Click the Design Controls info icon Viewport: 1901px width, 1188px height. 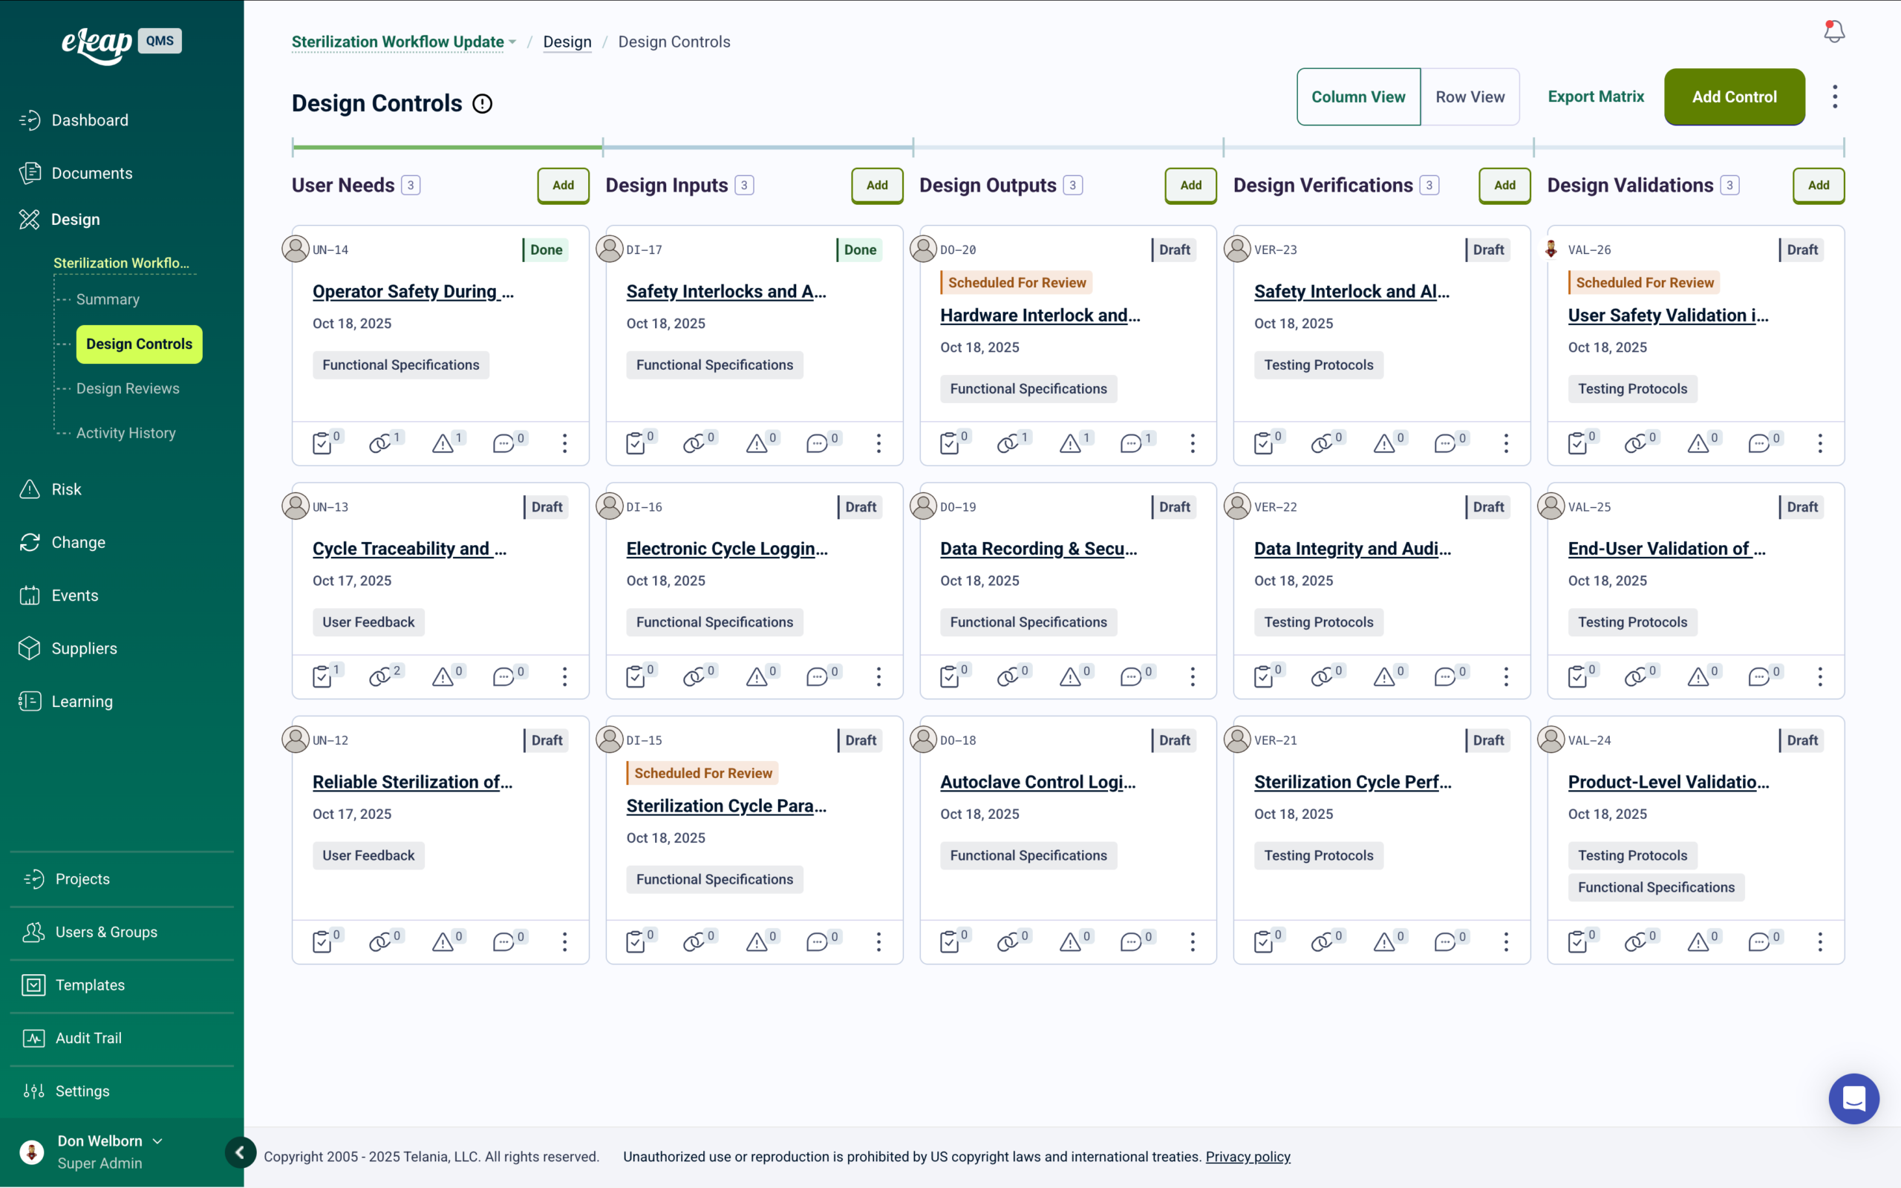[x=483, y=104]
